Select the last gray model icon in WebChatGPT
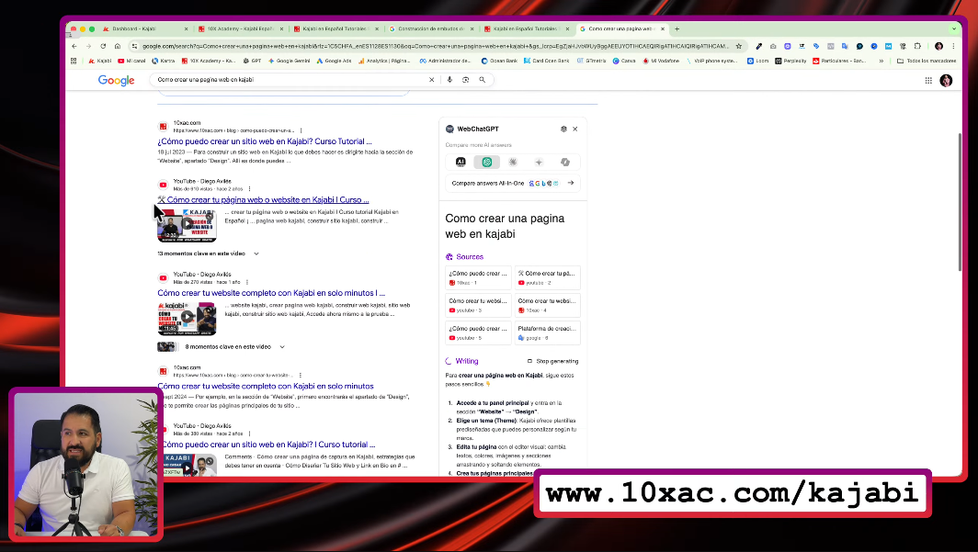This screenshot has width=978, height=552. coord(565,162)
